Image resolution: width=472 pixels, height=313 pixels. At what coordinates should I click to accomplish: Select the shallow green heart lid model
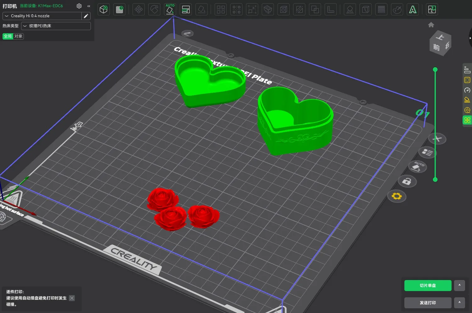point(209,81)
